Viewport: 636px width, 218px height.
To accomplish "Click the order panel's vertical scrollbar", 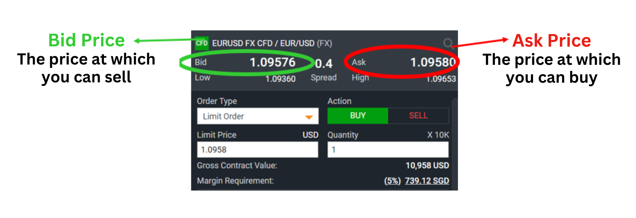I will click(x=455, y=144).
